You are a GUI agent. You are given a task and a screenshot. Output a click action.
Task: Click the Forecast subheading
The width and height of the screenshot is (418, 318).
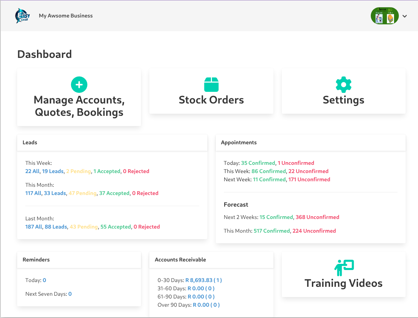coord(236,205)
